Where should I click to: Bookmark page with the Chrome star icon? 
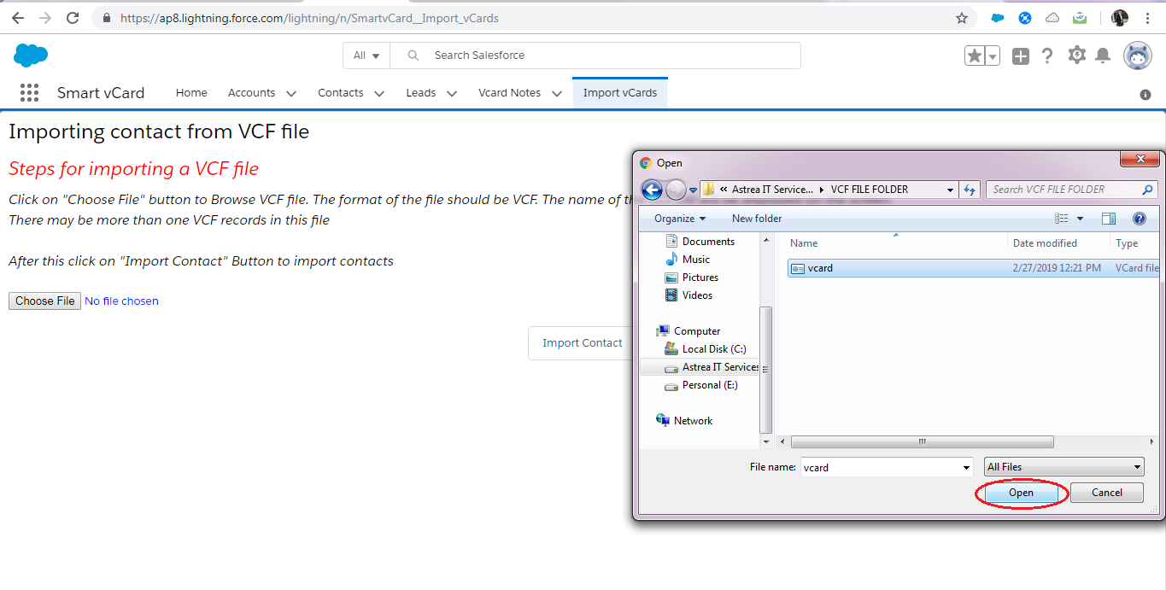click(962, 18)
